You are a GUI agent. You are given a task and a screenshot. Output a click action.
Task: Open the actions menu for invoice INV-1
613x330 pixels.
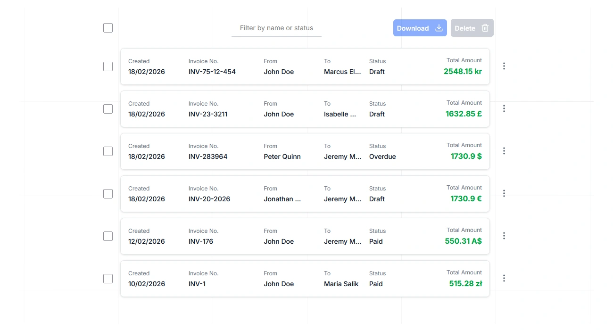(x=504, y=278)
